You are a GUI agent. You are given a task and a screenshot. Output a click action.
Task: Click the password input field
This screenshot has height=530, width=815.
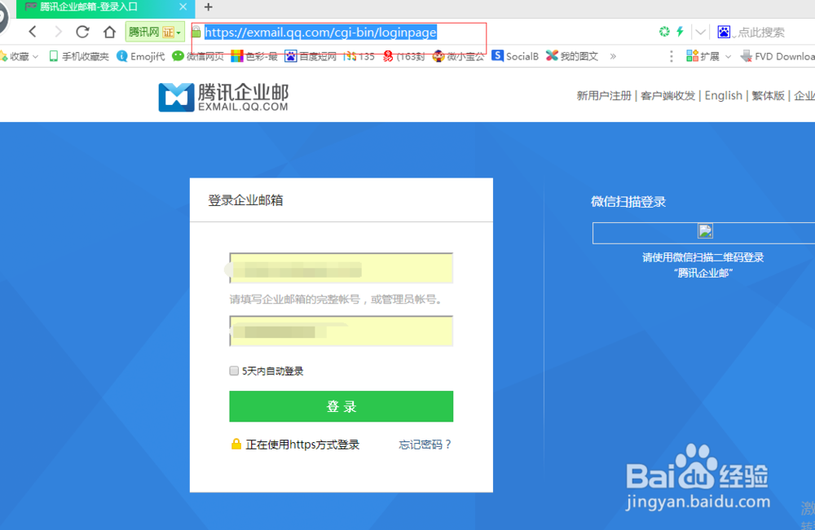(341, 331)
